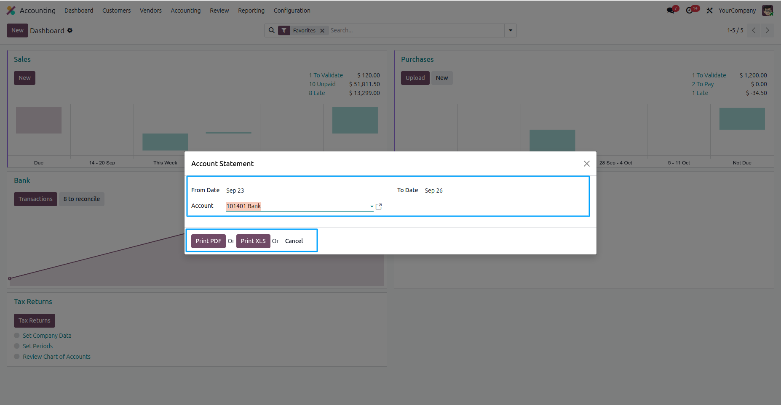Open Account external link icon
Image resolution: width=781 pixels, height=405 pixels.
coord(379,206)
